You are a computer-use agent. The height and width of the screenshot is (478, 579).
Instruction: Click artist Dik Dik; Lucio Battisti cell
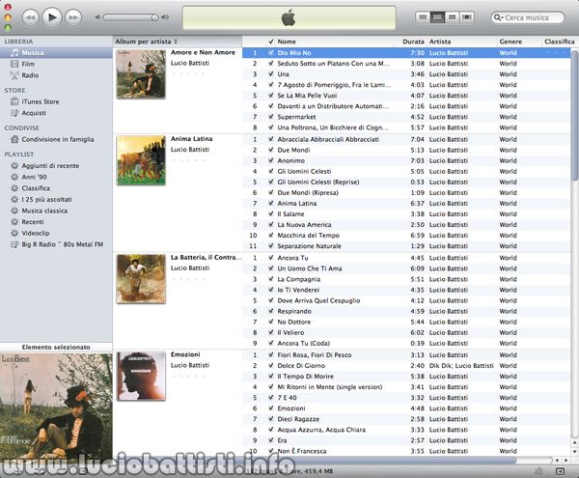(x=461, y=366)
